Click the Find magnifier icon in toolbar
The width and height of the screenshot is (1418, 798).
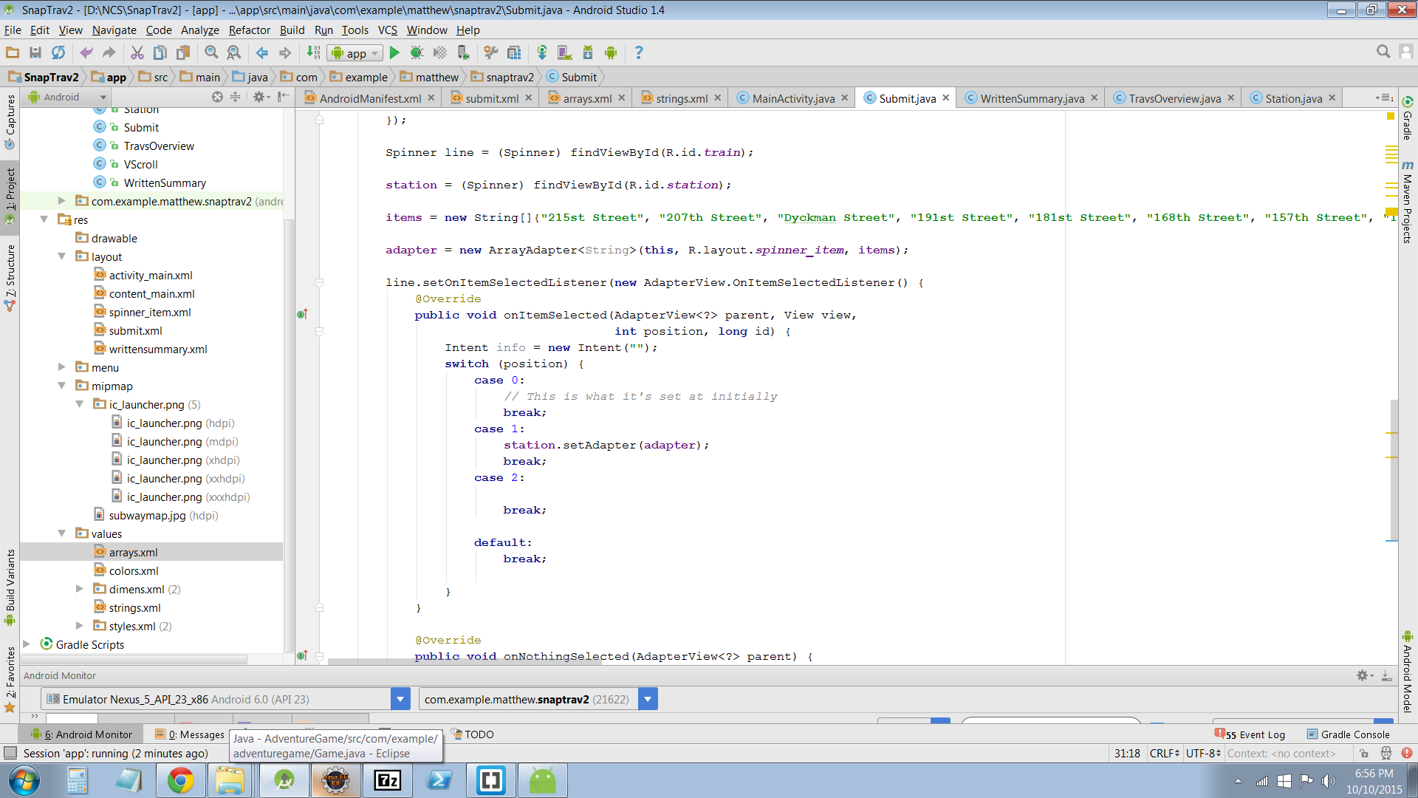pyautogui.click(x=211, y=52)
